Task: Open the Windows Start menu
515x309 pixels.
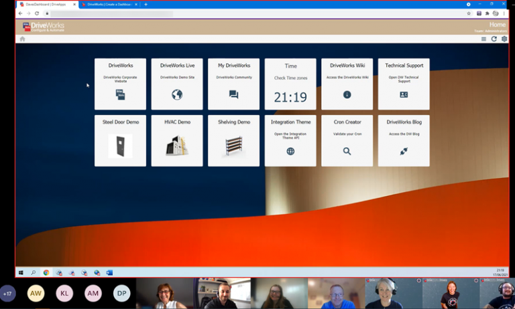Action: click(21, 273)
